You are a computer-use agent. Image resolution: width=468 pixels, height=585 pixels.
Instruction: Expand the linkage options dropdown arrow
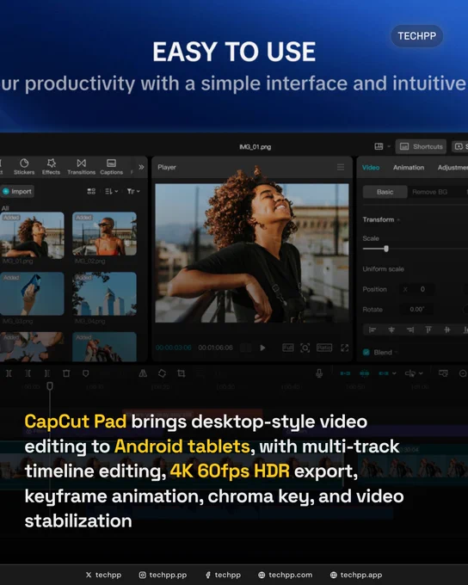(x=394, y=373)
